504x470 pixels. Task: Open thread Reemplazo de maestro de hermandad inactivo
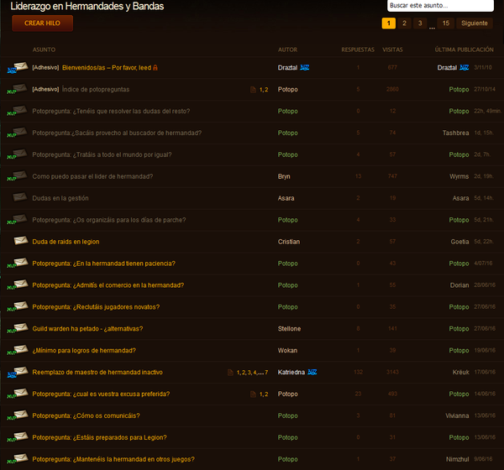tap(97, 372)
